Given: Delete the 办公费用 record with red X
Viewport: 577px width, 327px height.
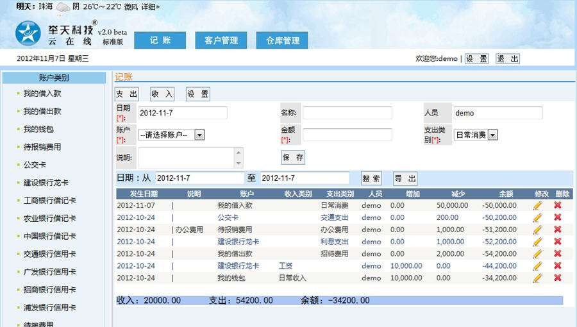Looking at the screenshot, I should pyautogui.click(x=558, y=230).
